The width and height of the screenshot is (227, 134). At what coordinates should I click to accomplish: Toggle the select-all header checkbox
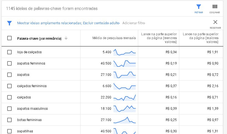pyautogui.click(x=9, y=38)
